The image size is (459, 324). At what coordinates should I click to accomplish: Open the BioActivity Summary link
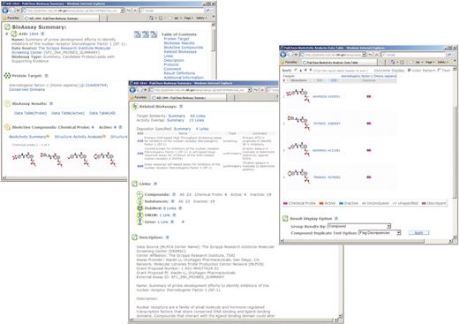tap(27, 137)
